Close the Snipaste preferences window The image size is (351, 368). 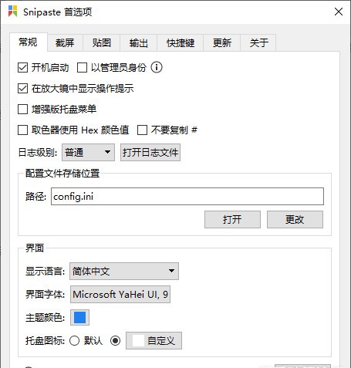pos(339,12)
